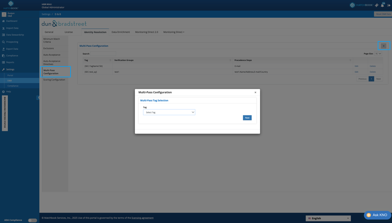Edit the [SEC::TagName730] row
The height and width of the screenshot is (223, 392).
pos(356,66)
